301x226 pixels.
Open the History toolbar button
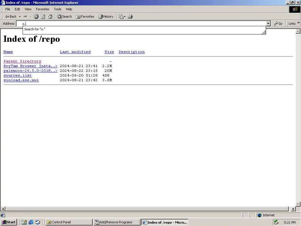[x=106, y=16]
